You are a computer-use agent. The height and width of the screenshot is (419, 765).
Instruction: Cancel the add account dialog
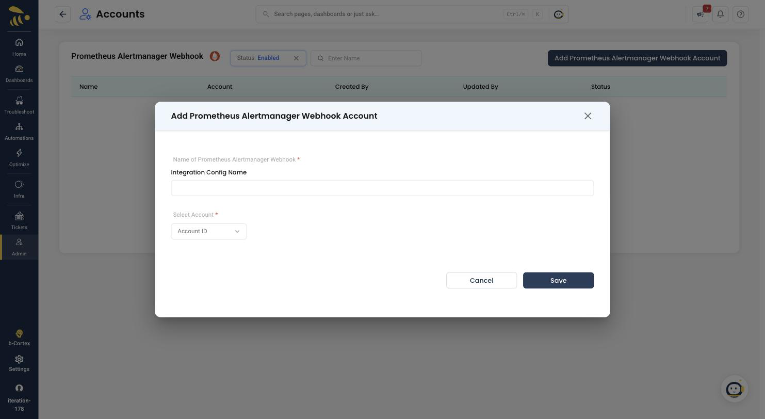click(x=481, y=280)
